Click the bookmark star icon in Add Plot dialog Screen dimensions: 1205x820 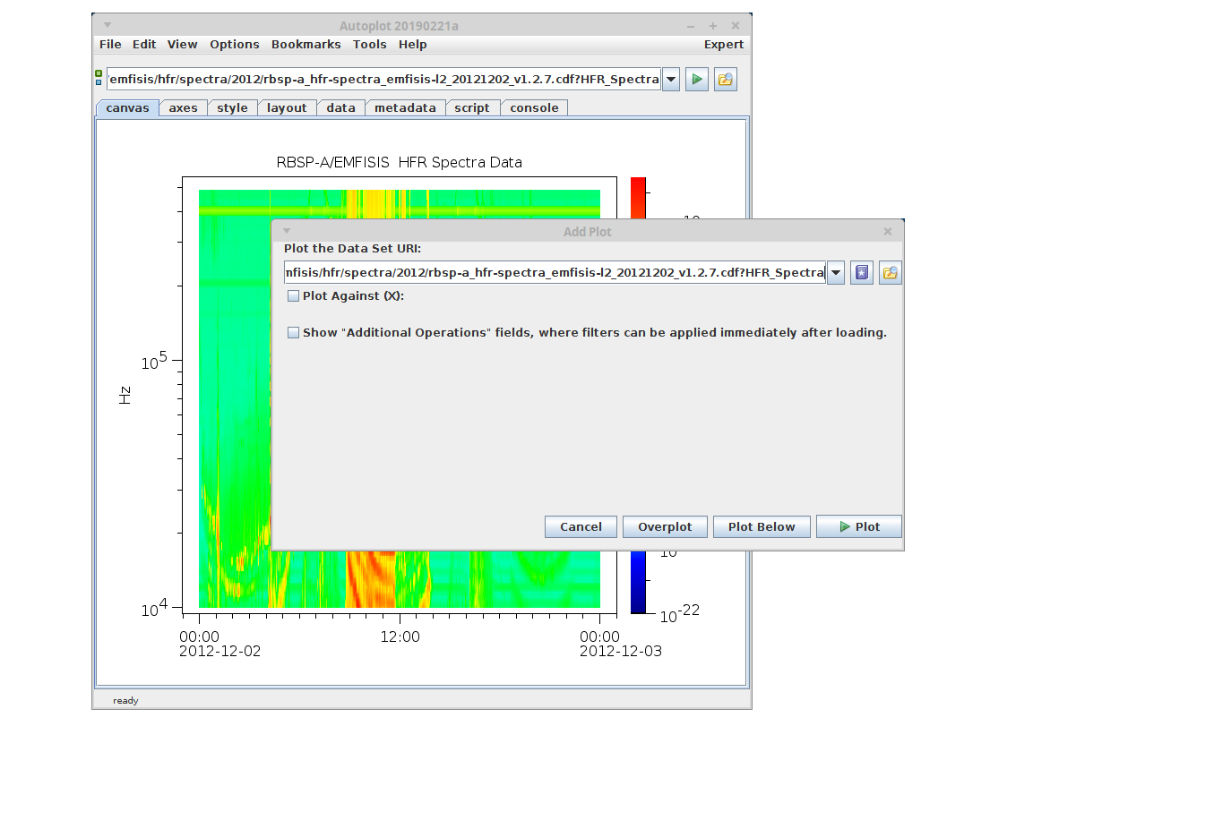tap(861, 273)
